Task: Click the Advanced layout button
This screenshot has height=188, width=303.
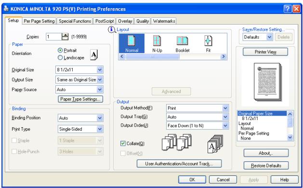Action: tap(171, 91)
